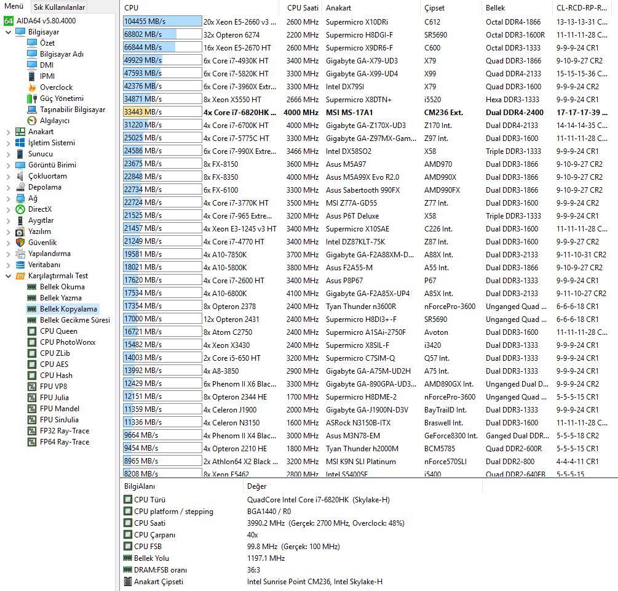618x591 pixels.
Task: Expand the DirectX tree node
Action: pos(8,209)
